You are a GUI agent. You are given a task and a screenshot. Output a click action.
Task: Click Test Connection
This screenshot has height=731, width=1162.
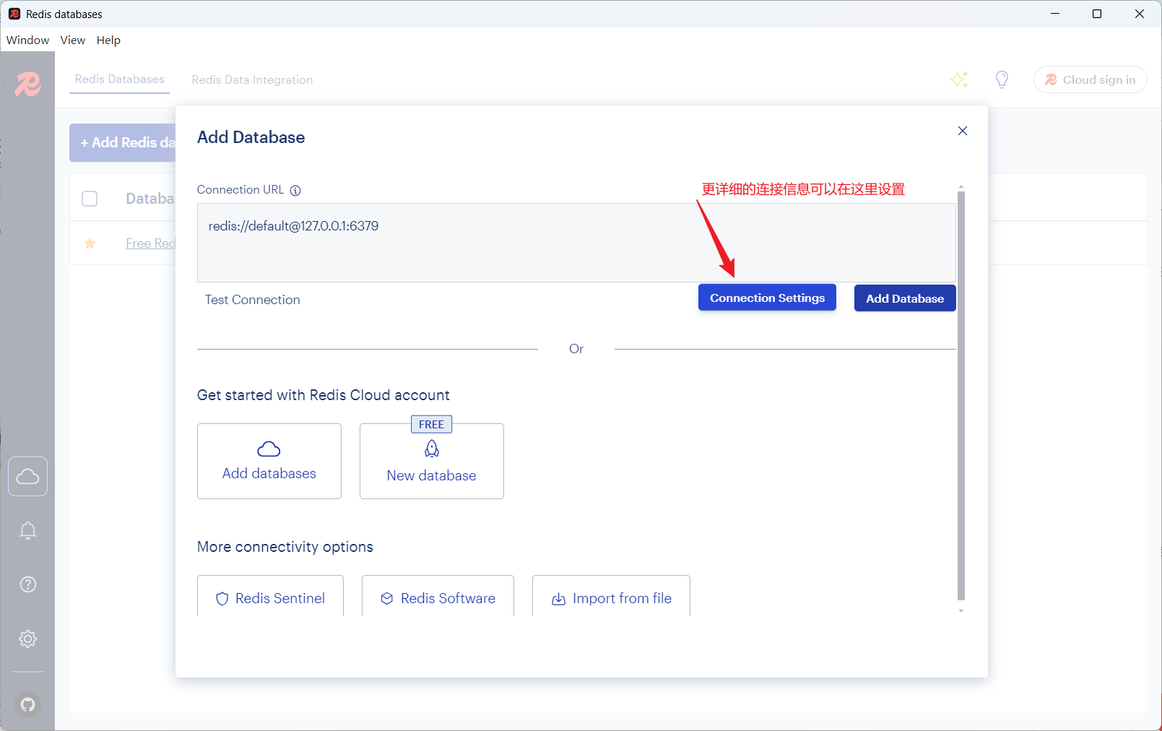coord(252,300)
